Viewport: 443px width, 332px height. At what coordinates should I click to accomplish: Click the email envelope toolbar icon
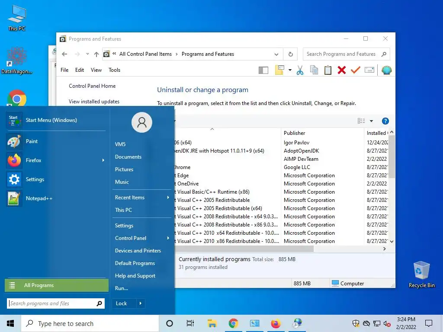click(369, 70)
